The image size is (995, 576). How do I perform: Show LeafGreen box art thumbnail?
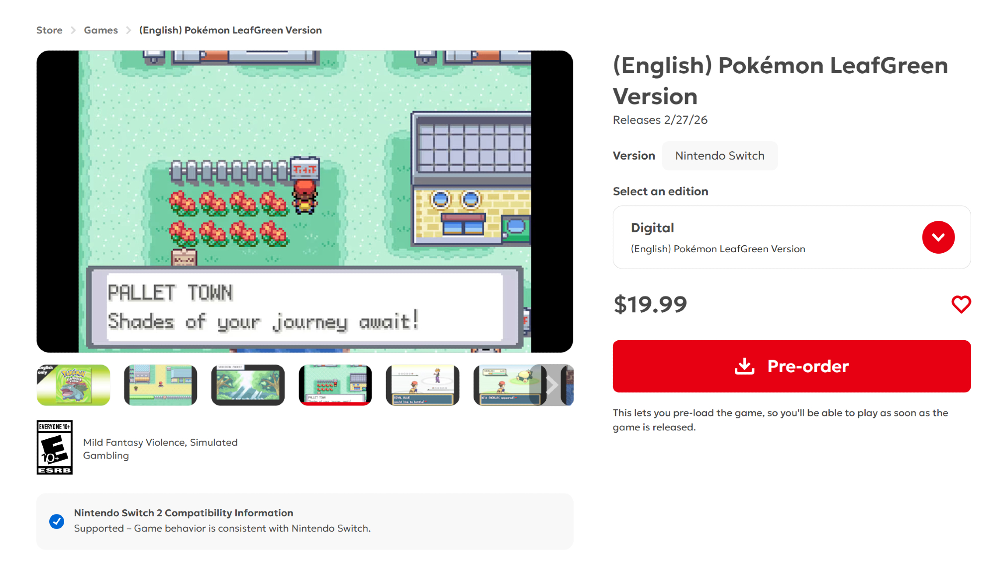(x=74, y=385)
